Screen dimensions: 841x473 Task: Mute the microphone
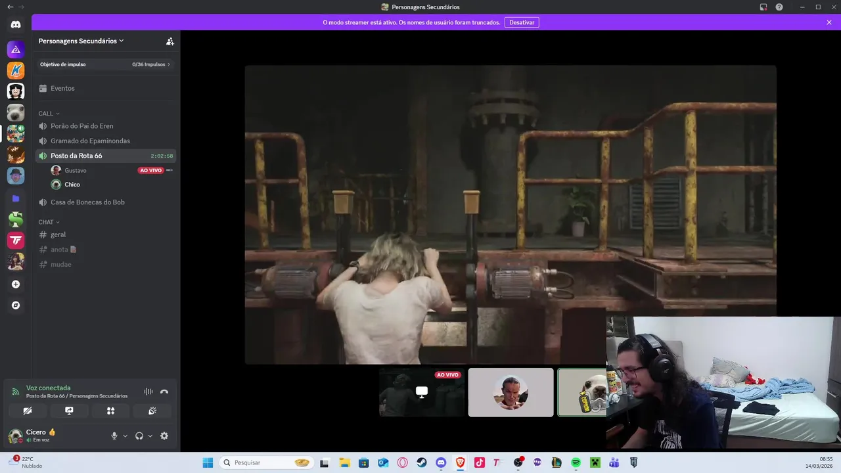point(114,436)
